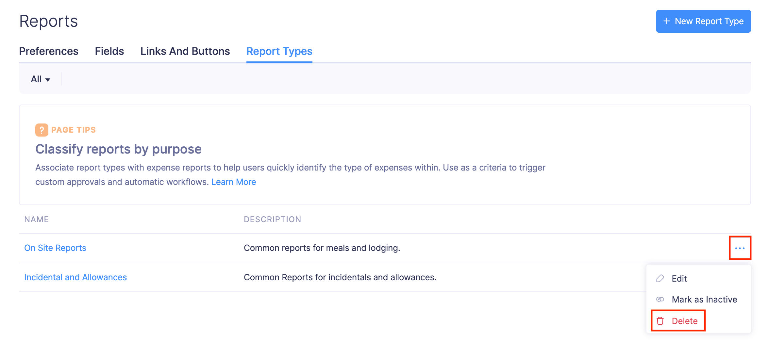
Task: Open the Incidental and Allowances report type
Action: pyautogui.click(x=75, y=277)
